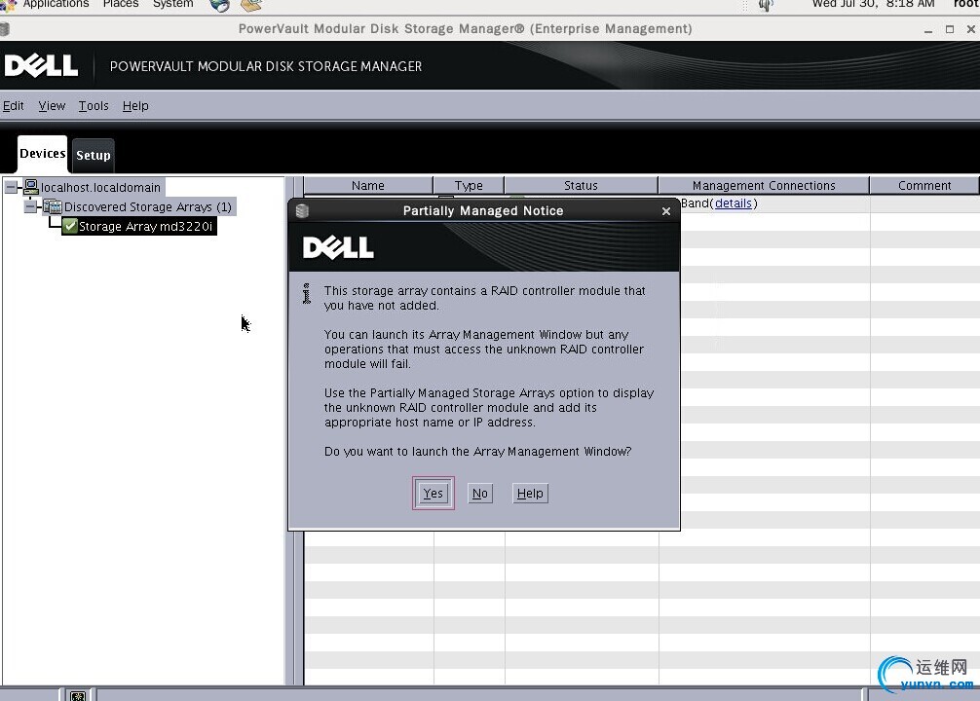Sort table by Name column header
The height and width of the screenshot is (701, 980).
(368, 186)
